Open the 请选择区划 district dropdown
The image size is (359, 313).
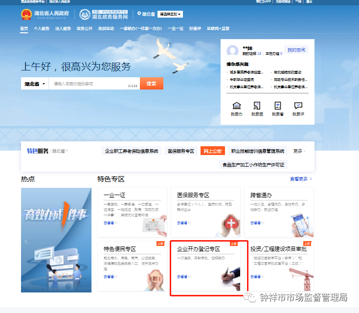tap(170, 14)
